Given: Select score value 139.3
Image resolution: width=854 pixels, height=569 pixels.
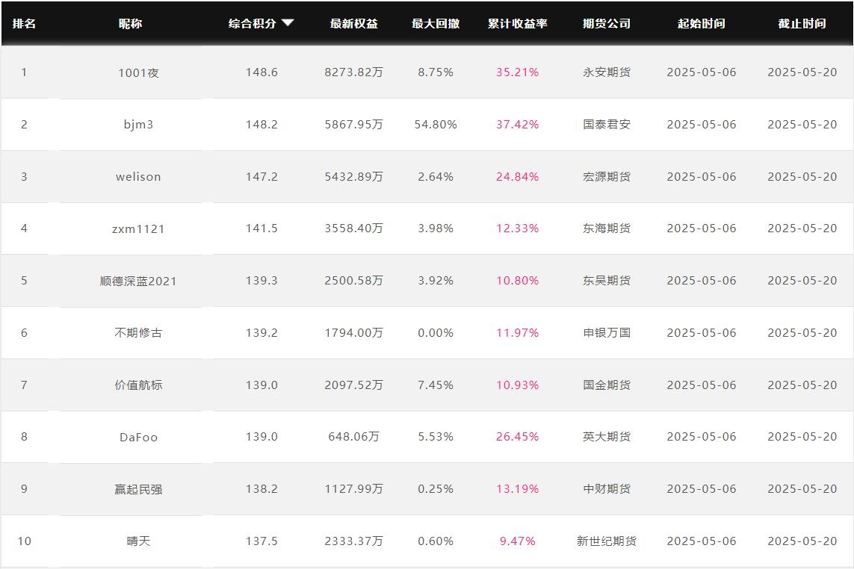Looking at the screenshot, I should click(x=262, y=281).
